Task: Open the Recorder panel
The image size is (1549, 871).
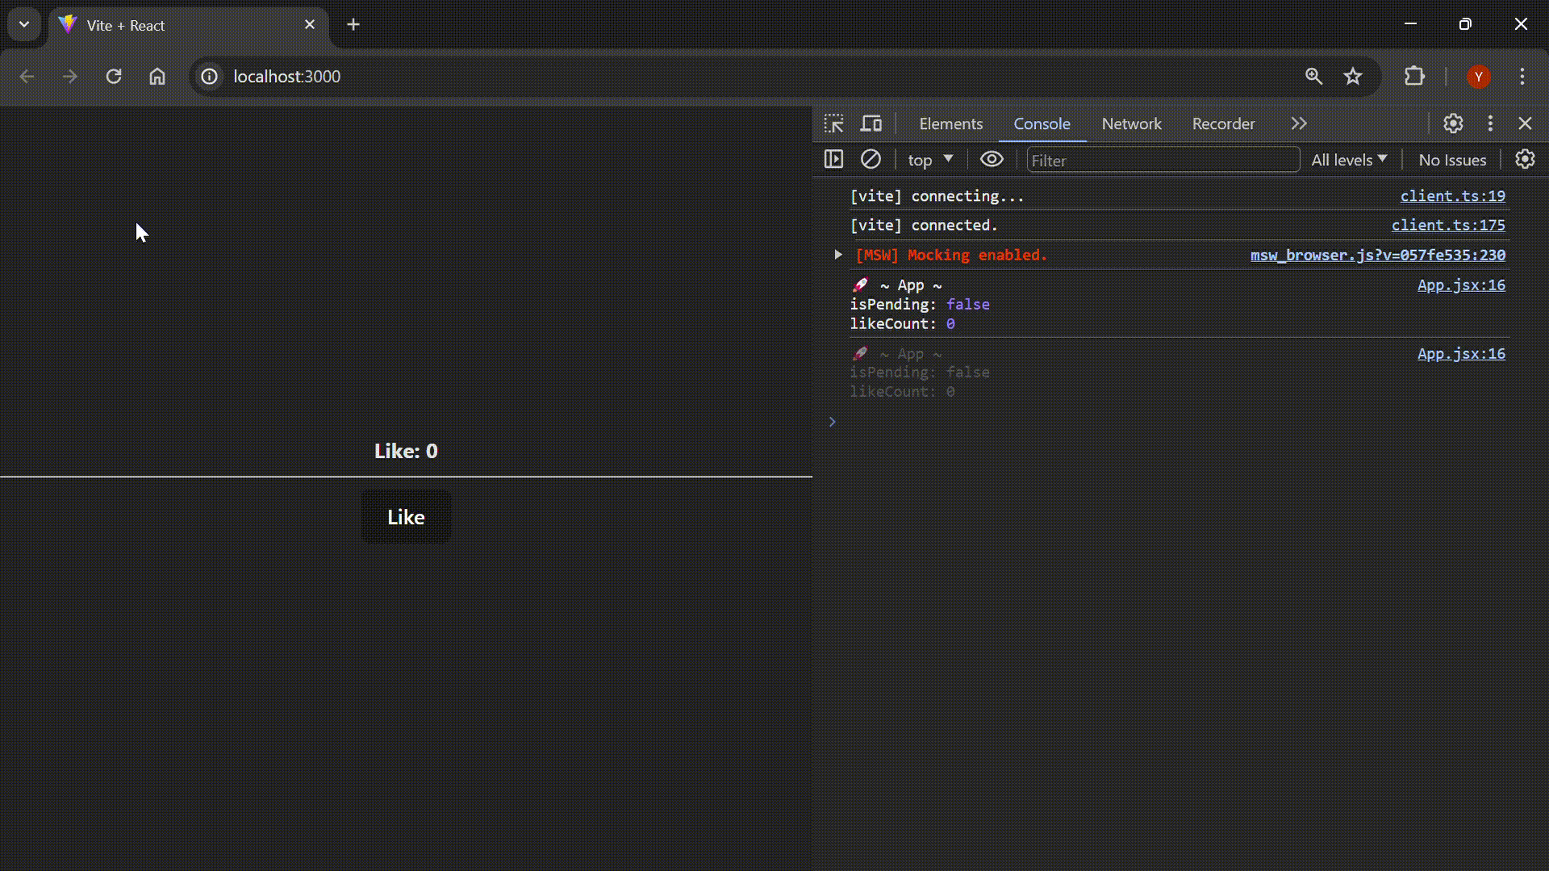Action: click(1223, 123)
